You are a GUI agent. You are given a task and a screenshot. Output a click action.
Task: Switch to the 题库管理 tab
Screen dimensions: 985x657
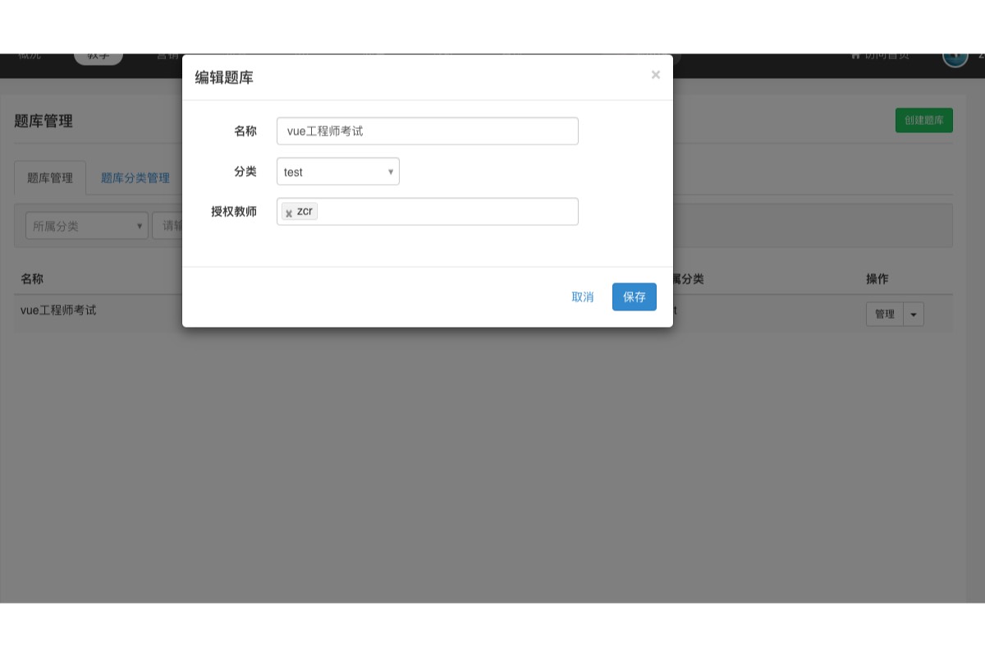(50, 177)
